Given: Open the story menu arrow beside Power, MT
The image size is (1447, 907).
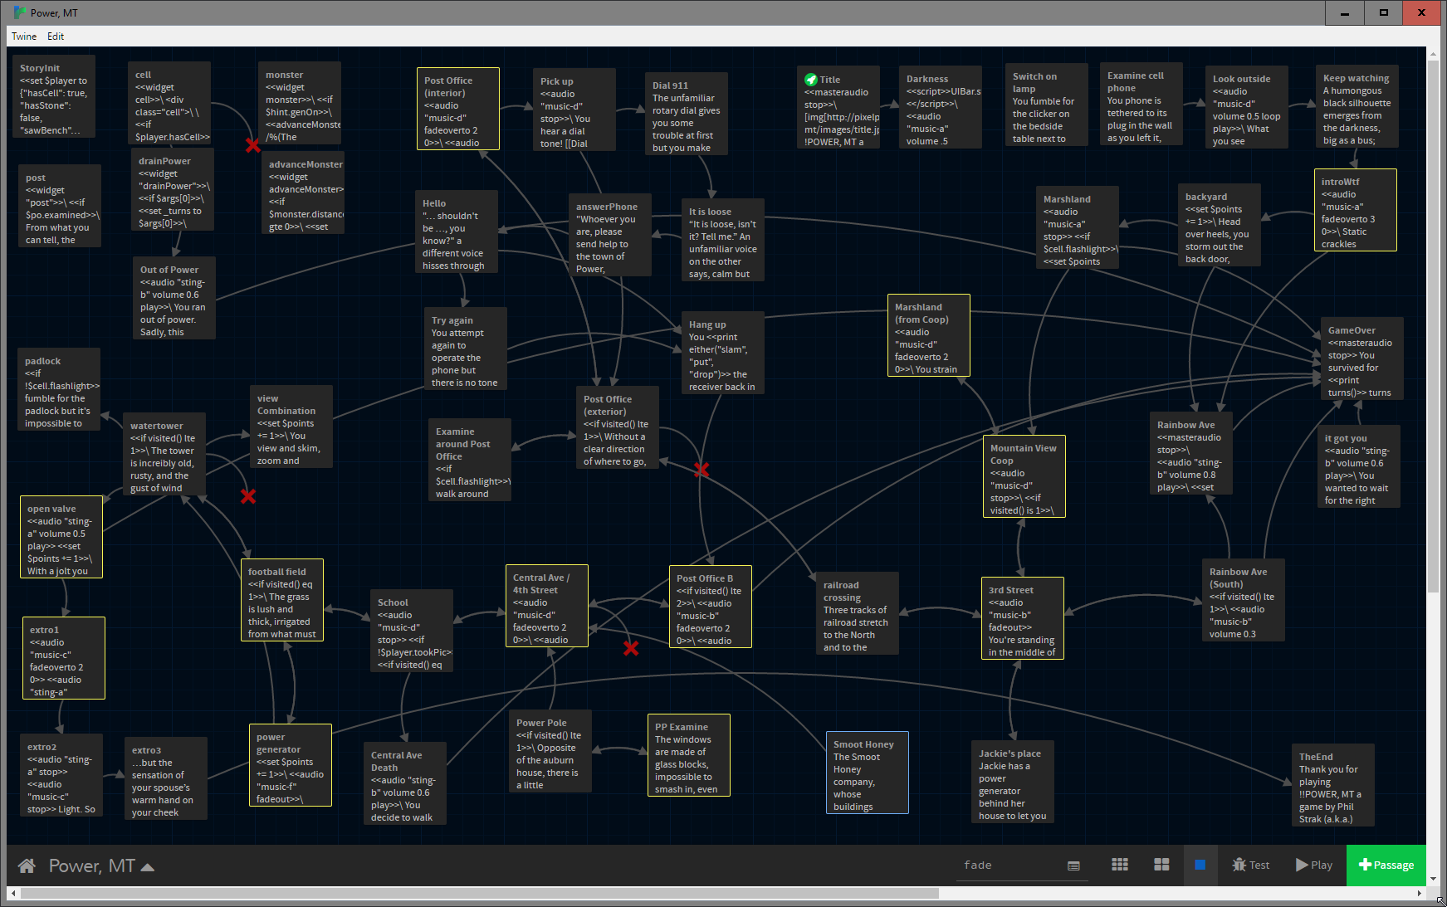Looking at the screenshot, I should [x=148, y=867].
